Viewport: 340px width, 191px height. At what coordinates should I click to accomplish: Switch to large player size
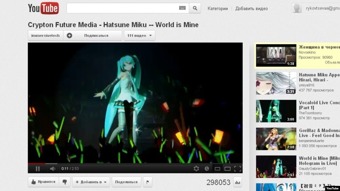[228, 169]
